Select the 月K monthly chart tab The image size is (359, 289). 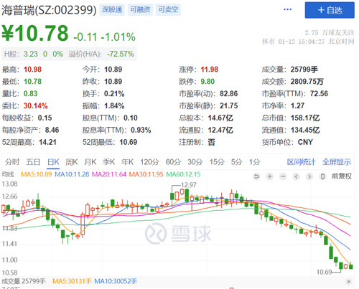(90, 162)
